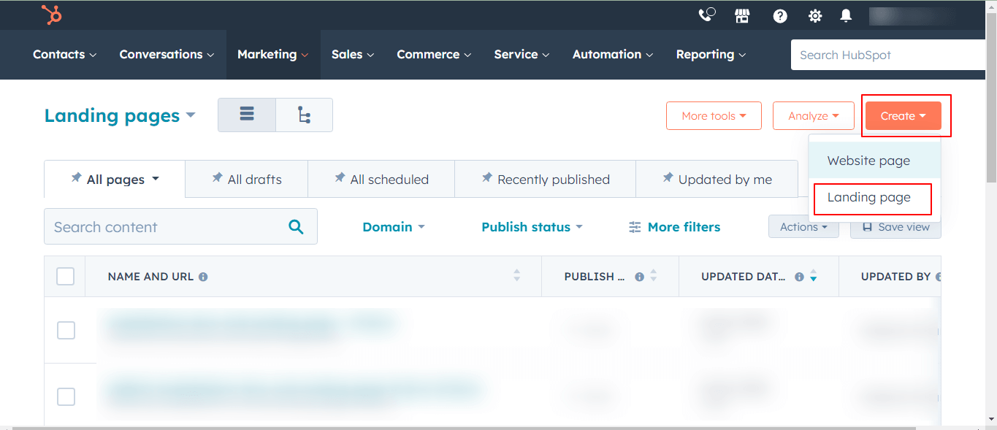
Task: Tick the checkbox on the first page row
Action: click(66, 330)
